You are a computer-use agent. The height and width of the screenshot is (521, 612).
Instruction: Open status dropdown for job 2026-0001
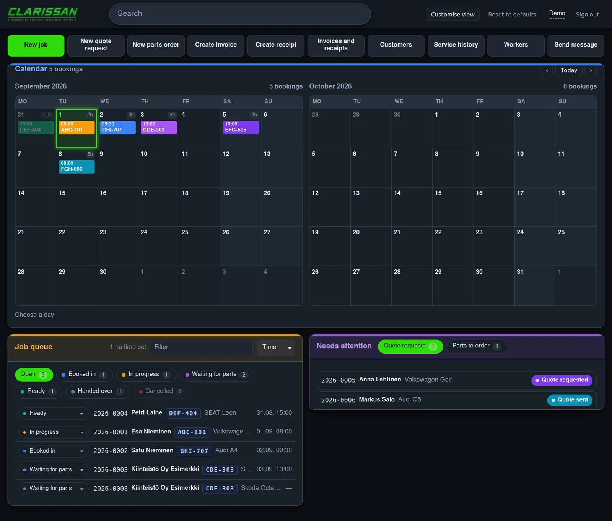coord(53,432)
